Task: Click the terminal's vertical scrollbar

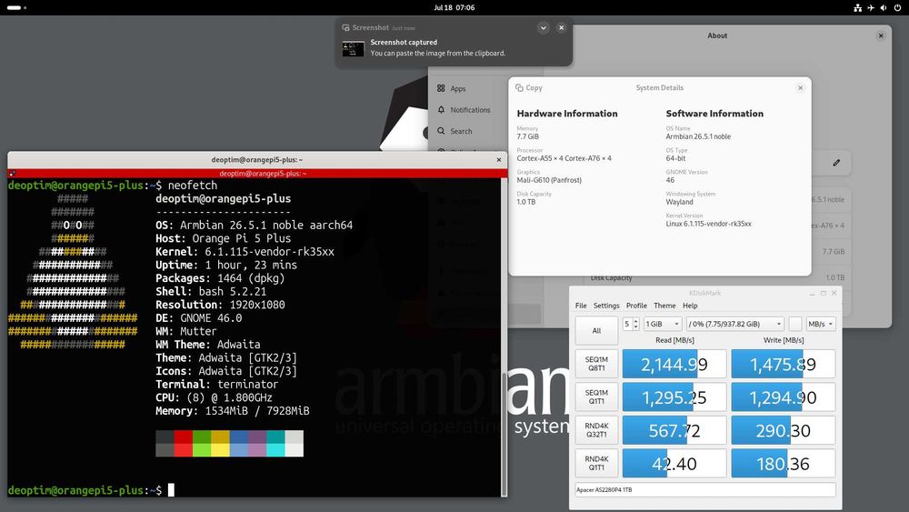Action: tap(504, 336)
